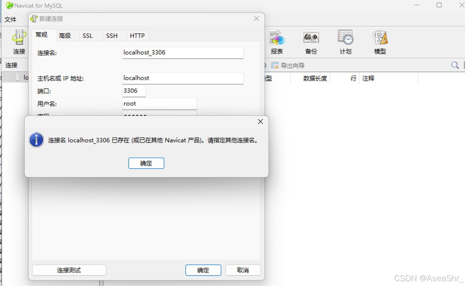465x286 pixels.
Task: Click the Connection (连接) toolbar icon
Action: click(x=19, y=42)
